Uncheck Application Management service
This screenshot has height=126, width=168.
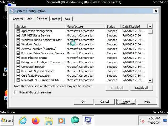[x=18, y=31]
